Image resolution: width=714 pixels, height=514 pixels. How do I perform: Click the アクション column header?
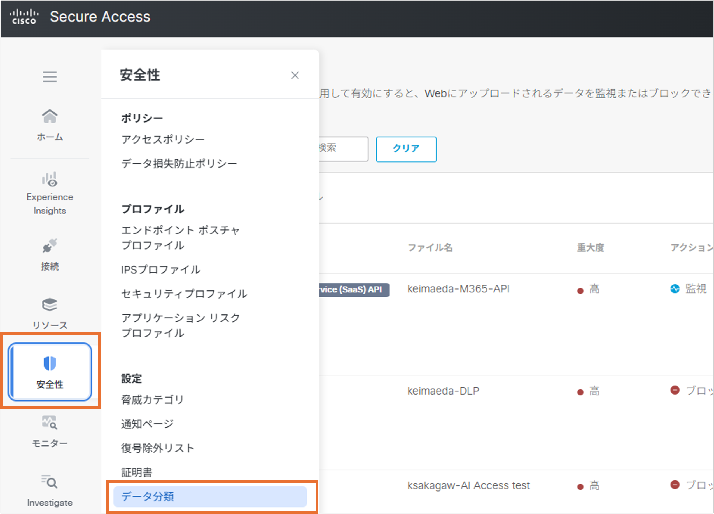click(x=691, y=248)
